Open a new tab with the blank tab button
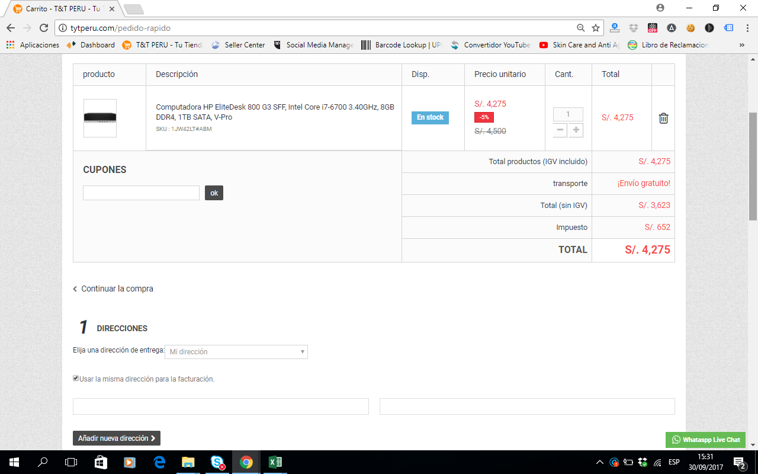This screenshot has width=758, height=474. pyautogui.click(x=134, y=9)
